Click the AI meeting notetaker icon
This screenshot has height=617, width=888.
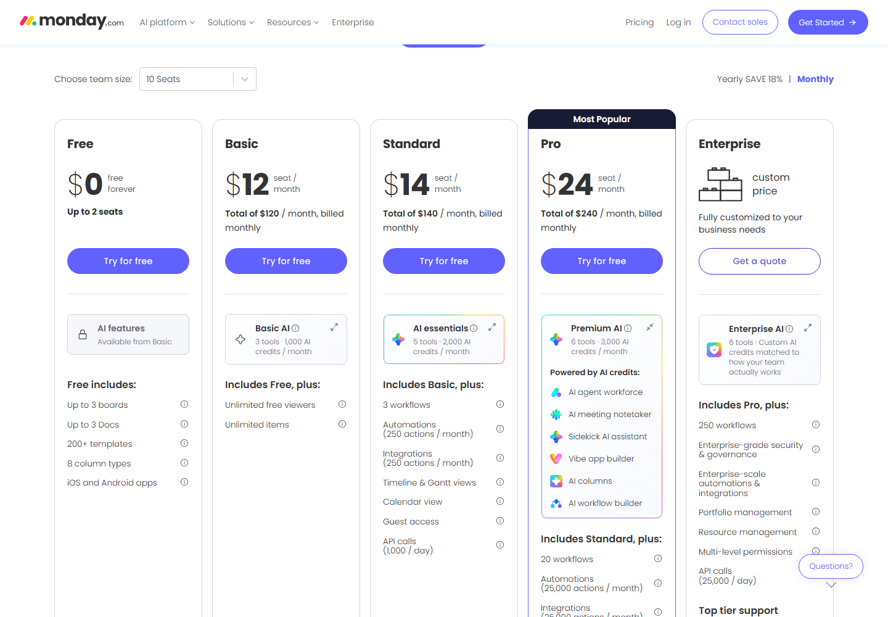click(556, 415)
